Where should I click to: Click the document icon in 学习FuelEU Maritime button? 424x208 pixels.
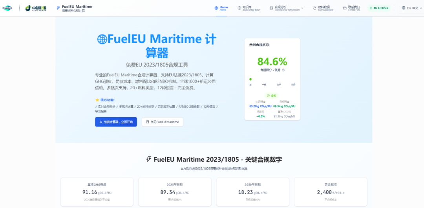tap(148, 122)
